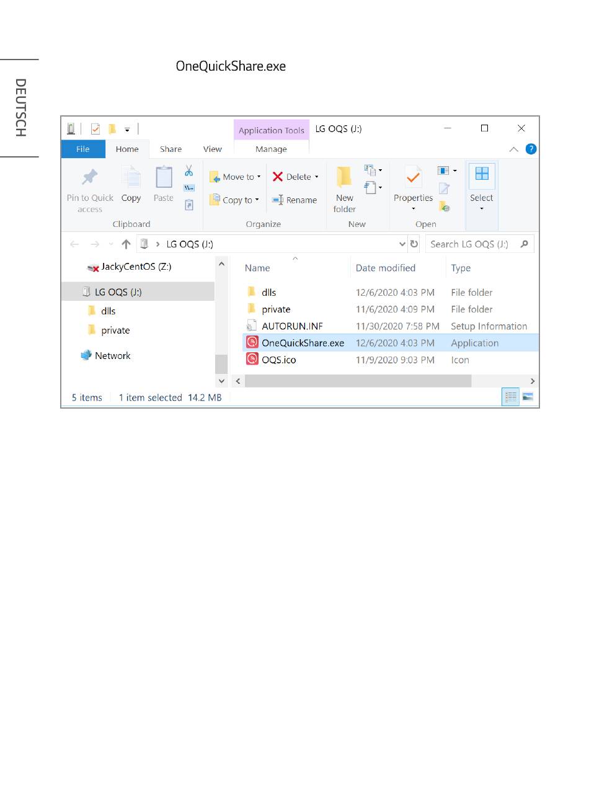The image size is (589, 803).
Task: Select LG OQS (J:) in navigation pane
Action: (138, 291)
